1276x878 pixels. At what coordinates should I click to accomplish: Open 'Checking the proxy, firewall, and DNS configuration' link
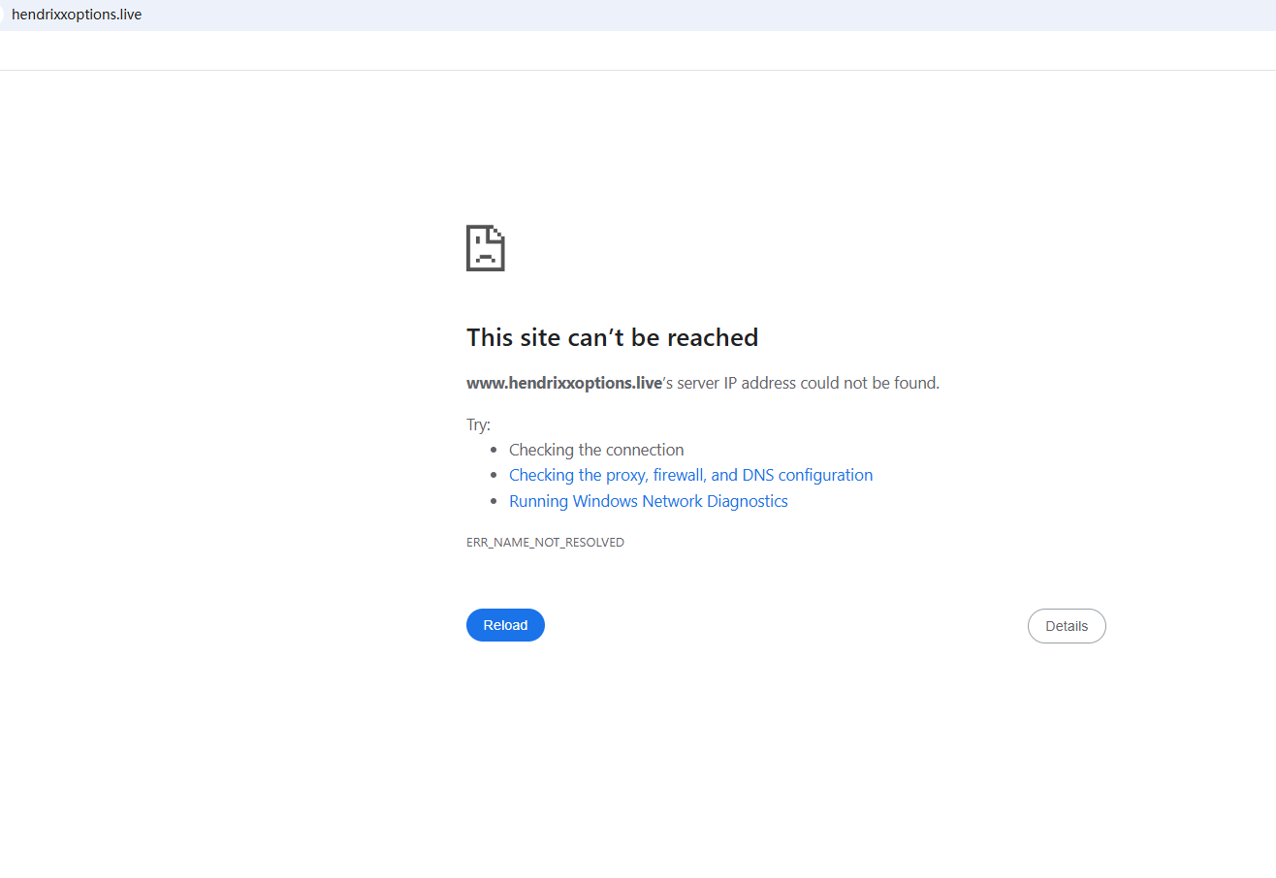click(x=690, y=475)
